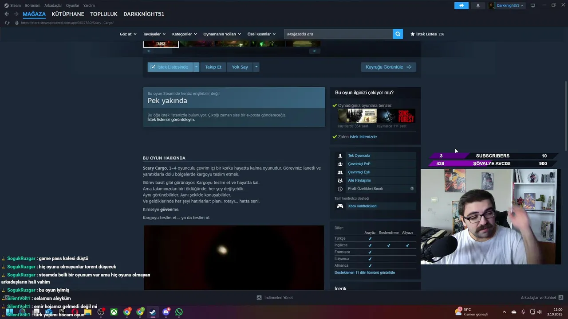This screenshot has height=319, width=568.
Task: Click the question mark next to profile features
Action: click(x=412, y=189)
